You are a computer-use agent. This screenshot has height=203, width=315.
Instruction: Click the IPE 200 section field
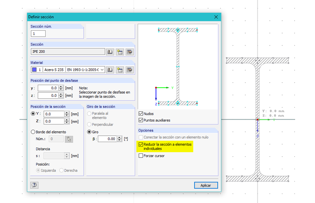[x=68, y=52]
